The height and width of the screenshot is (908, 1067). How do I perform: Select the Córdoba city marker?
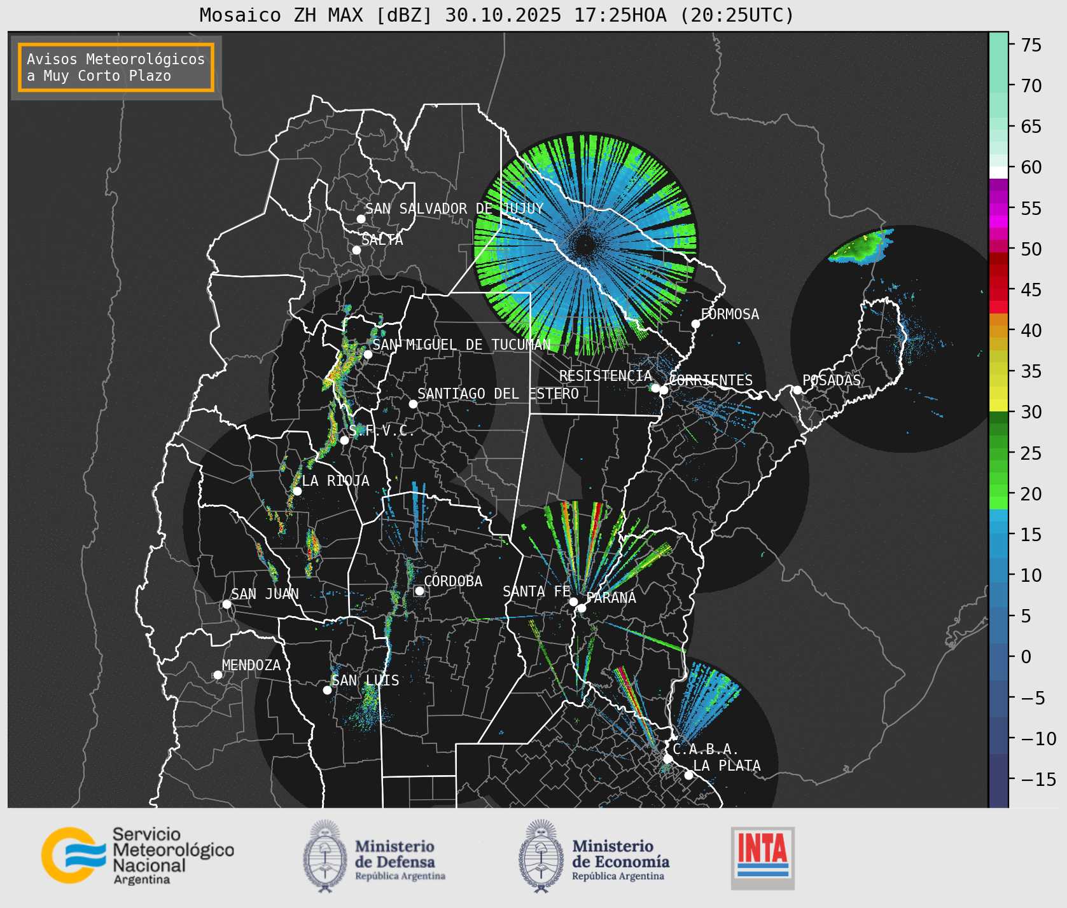[x=419, y=591]
